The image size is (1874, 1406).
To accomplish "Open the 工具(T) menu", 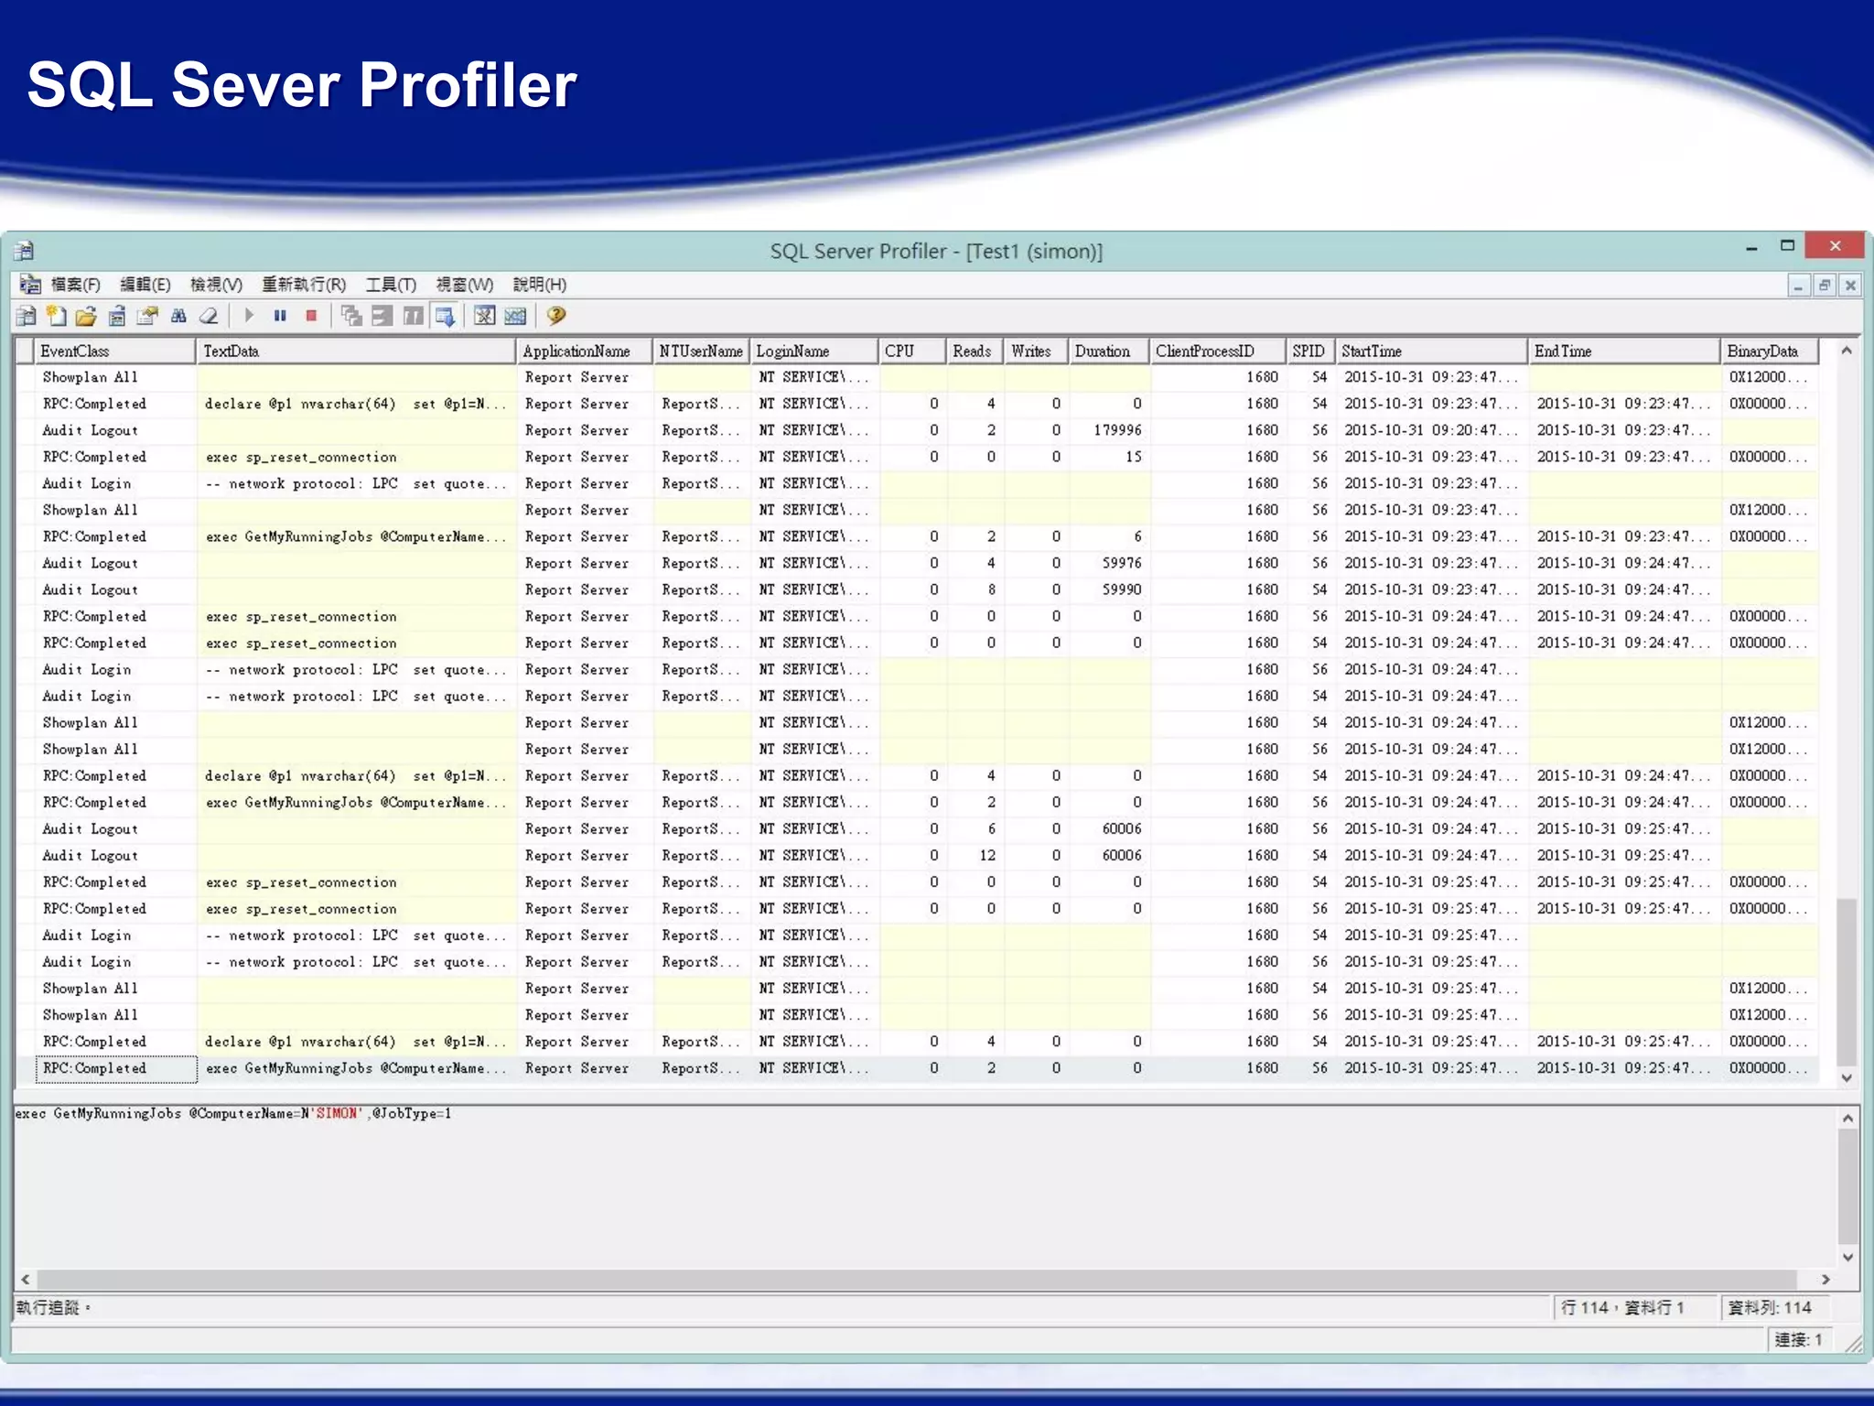I will coord(391,285).
